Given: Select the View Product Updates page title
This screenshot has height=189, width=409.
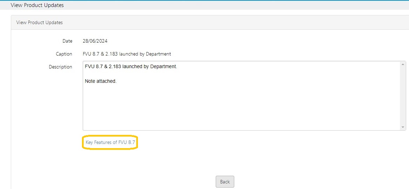Looking at the screenshot, I should pos(37,5).
